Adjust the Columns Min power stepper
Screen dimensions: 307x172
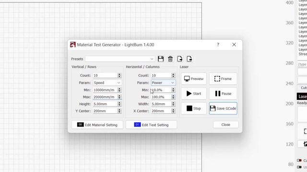tap(173, 90)
